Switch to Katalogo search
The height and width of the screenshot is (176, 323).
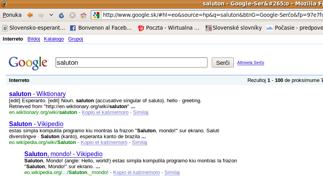pos(54,39)
